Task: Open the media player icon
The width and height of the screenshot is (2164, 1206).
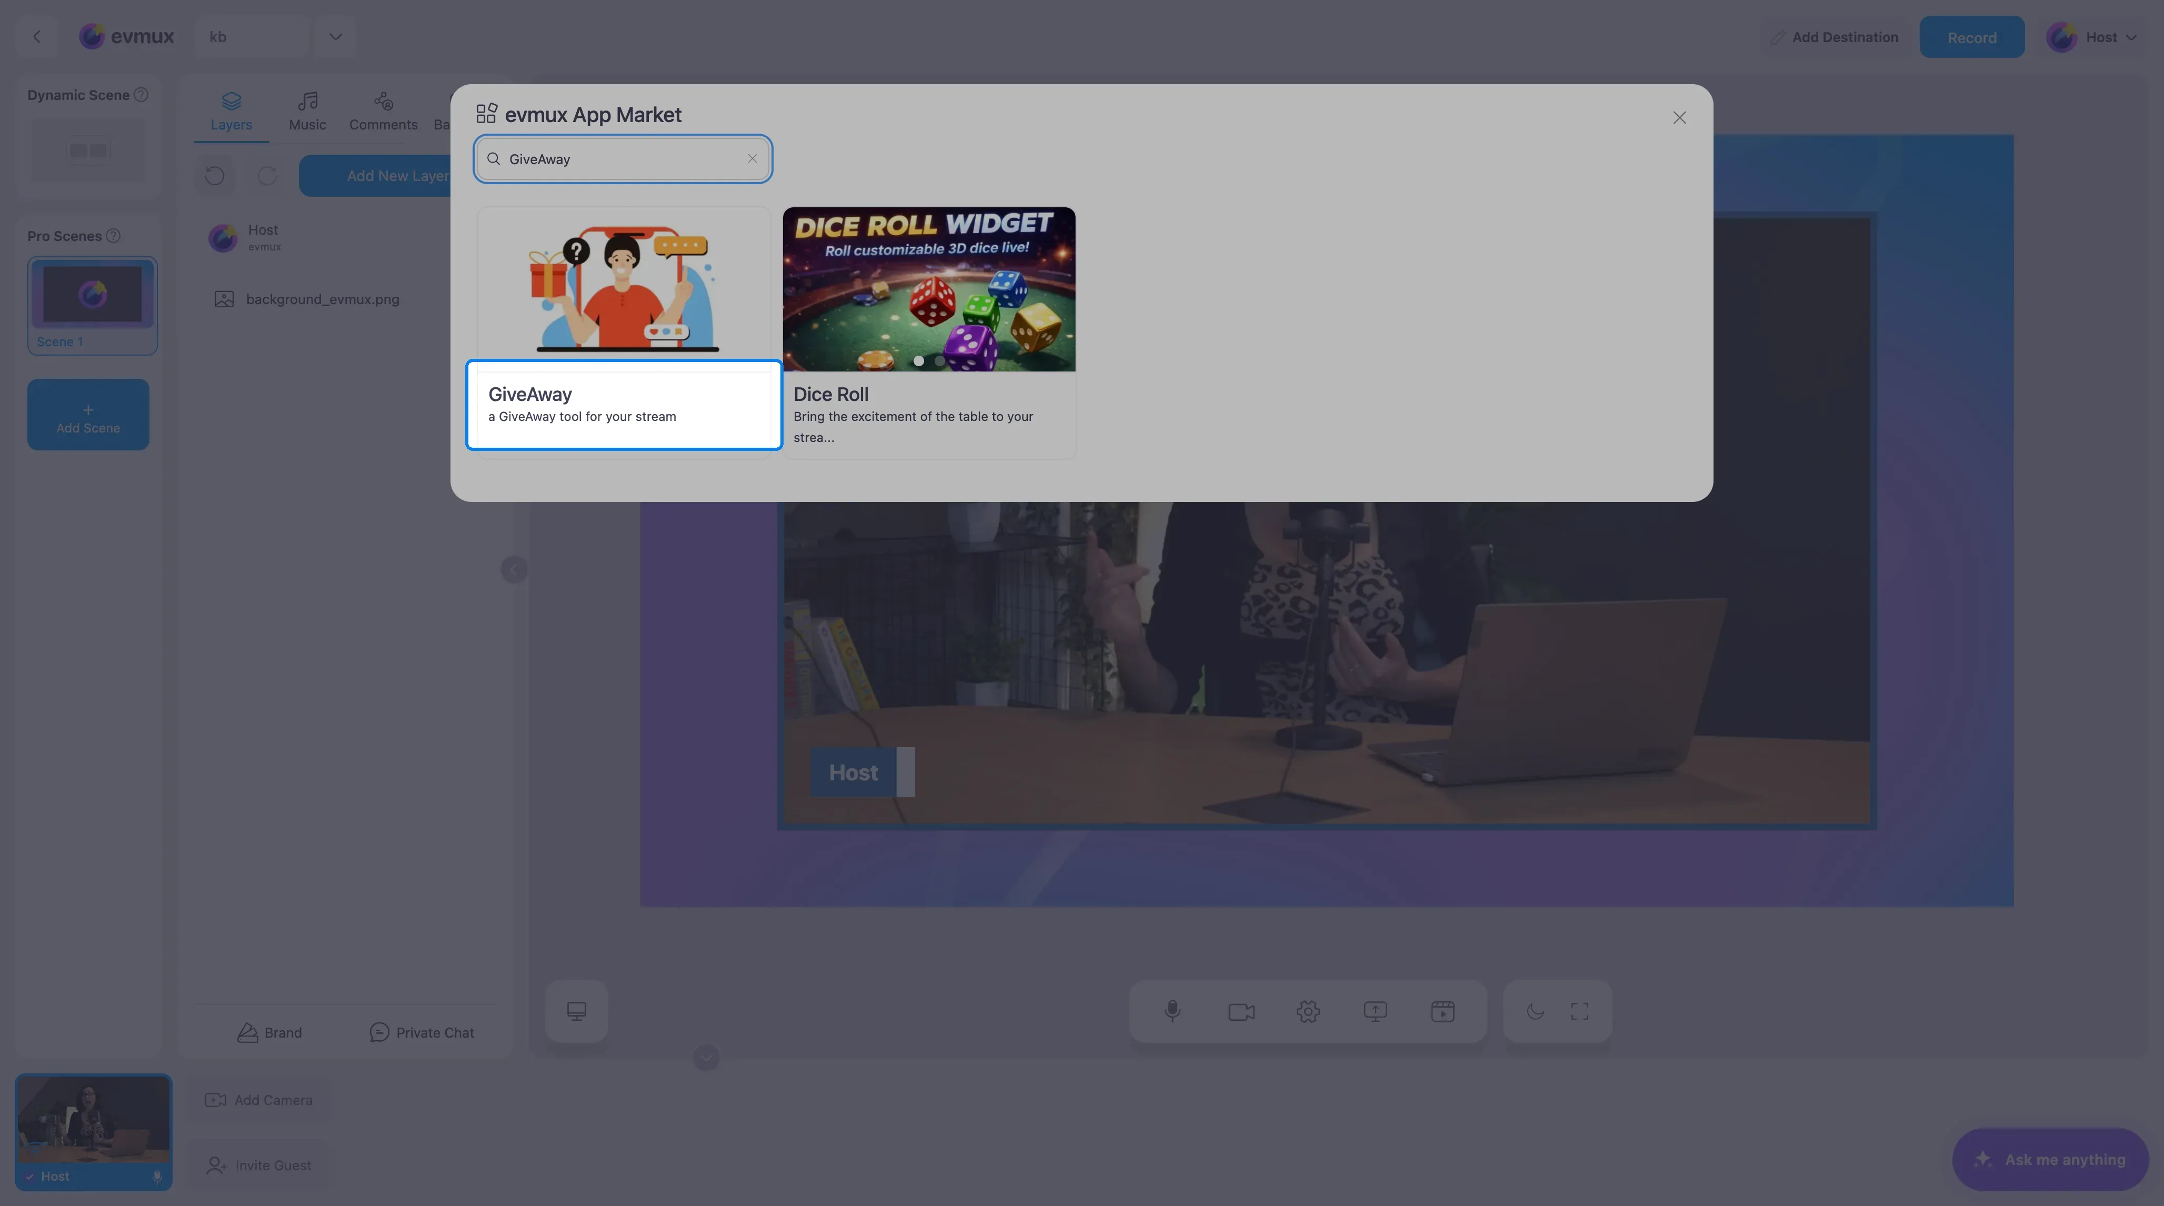Action: pos(1442,1011)
